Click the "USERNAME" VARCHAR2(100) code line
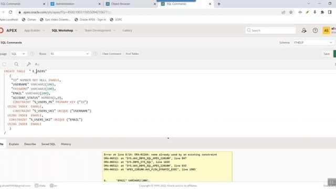The image size is (336, 189). (x=34, y=85)
